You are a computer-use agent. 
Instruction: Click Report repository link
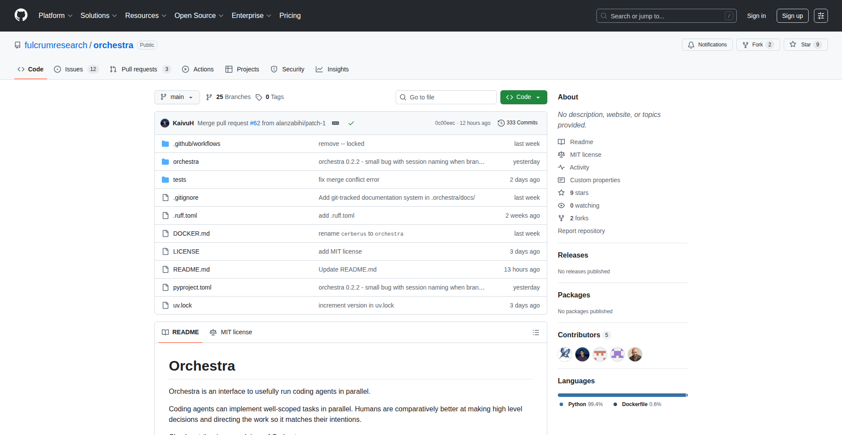pos(581,231)
